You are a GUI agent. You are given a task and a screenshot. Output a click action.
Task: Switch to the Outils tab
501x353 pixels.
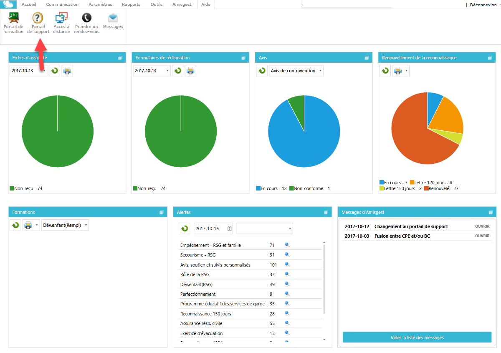click(x=157, y=5)
